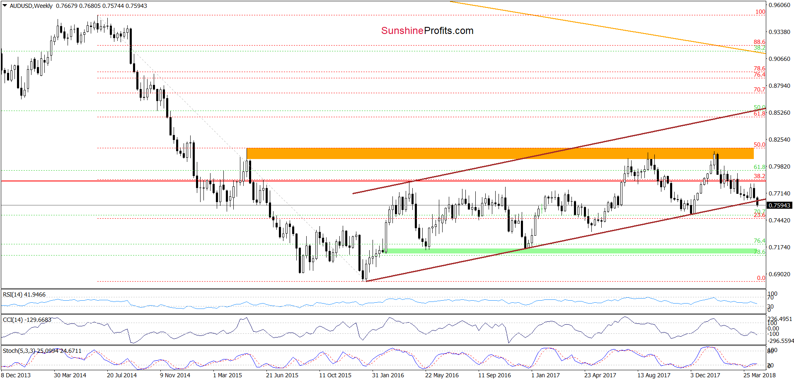
Task: Click the 30 Mar 2014 date label
Action: [x=70, y=375]
